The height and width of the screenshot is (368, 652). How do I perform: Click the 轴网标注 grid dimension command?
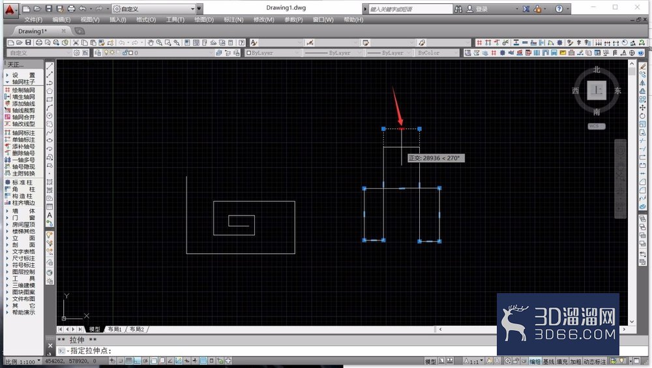coord(20,133)
